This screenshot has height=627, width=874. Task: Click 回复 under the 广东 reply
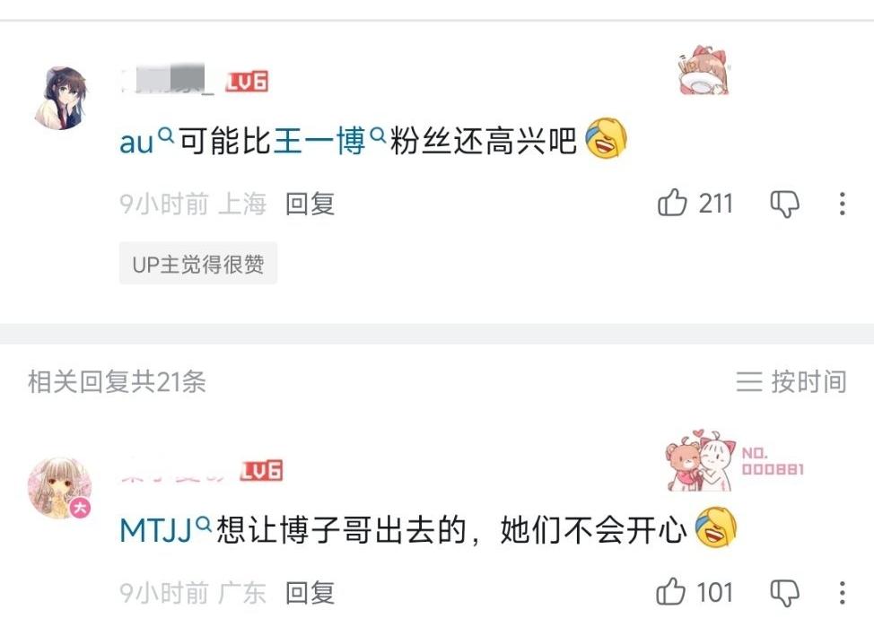(310, 592)
